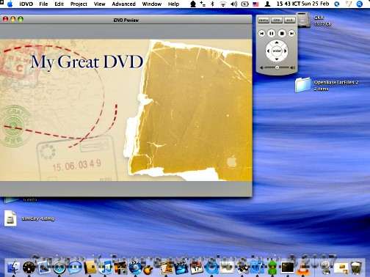Viewport: 370px width, 277px height.
Task: Open the VLC cone icon in the Dock
Action: pos(303,268)
